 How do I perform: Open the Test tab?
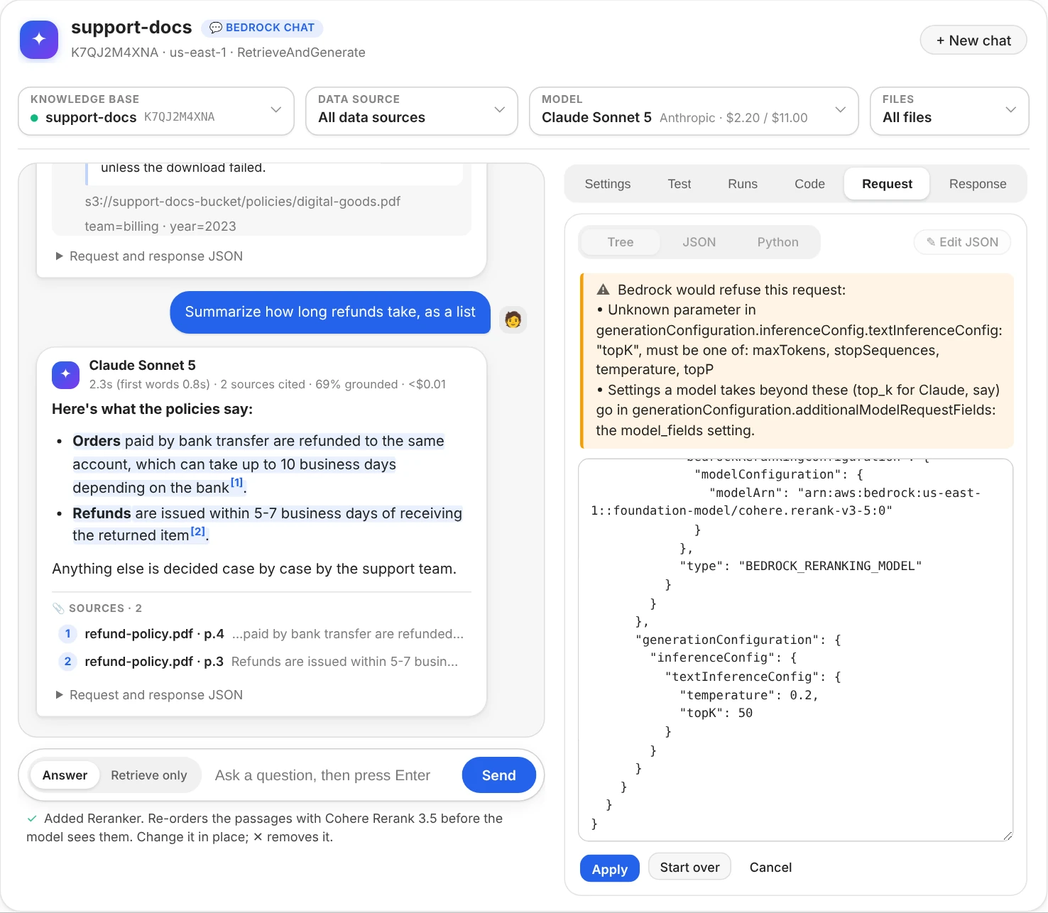click(679, 184)
